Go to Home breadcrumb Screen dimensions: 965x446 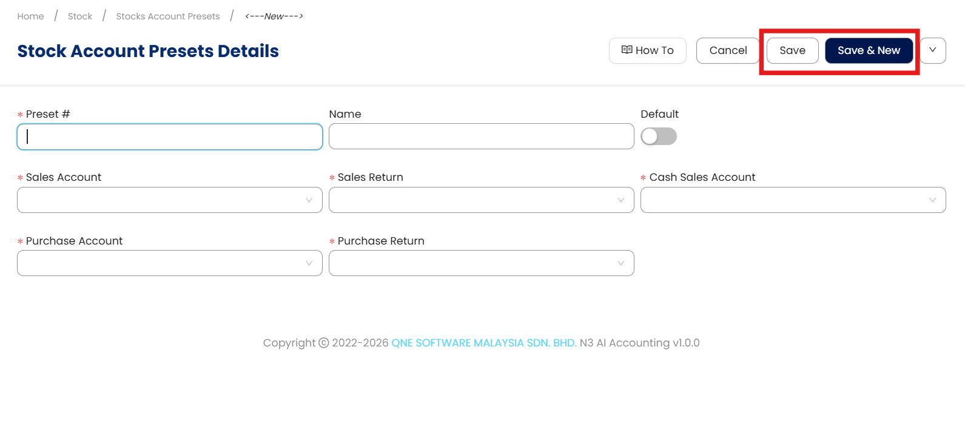coord(31,16)
